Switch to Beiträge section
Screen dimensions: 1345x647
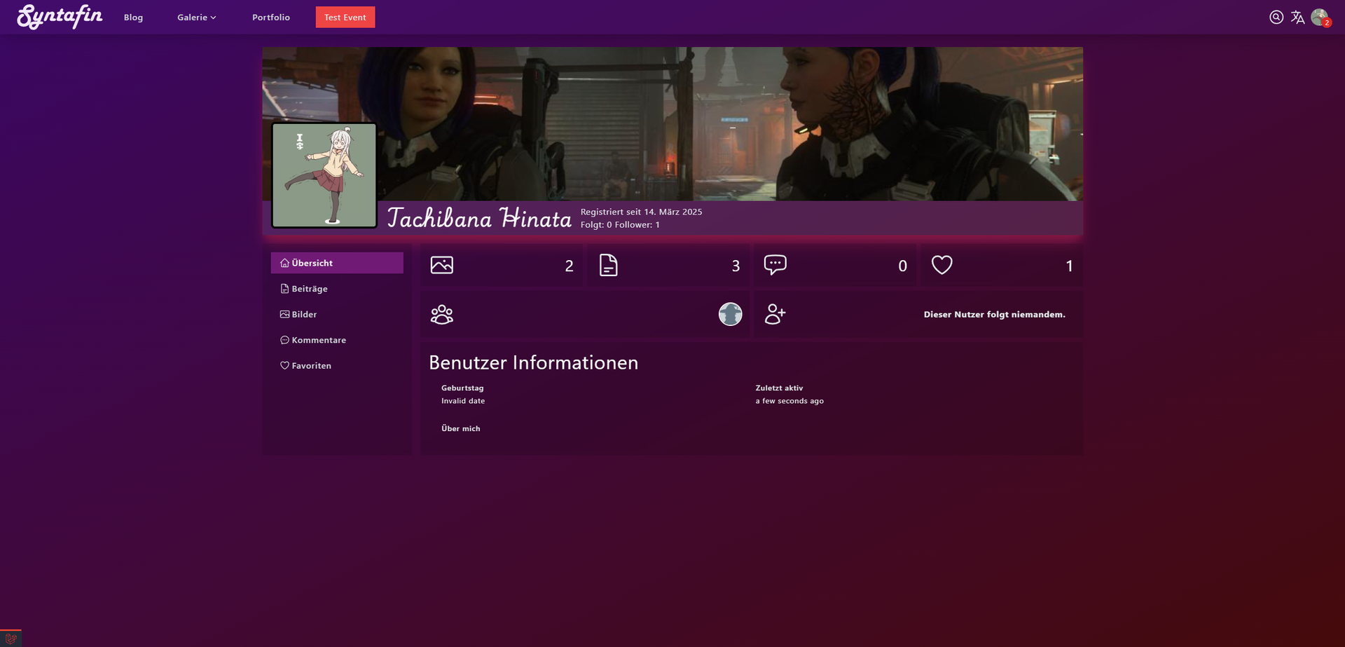click(x=309, y=289)
